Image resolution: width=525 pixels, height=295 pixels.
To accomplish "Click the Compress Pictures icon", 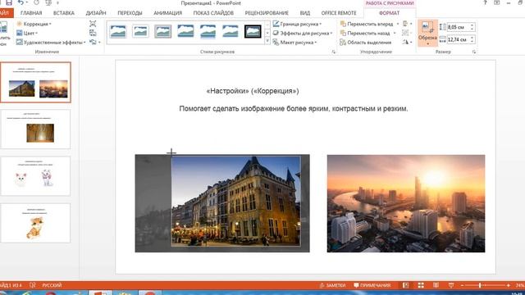I will (93, 24).
